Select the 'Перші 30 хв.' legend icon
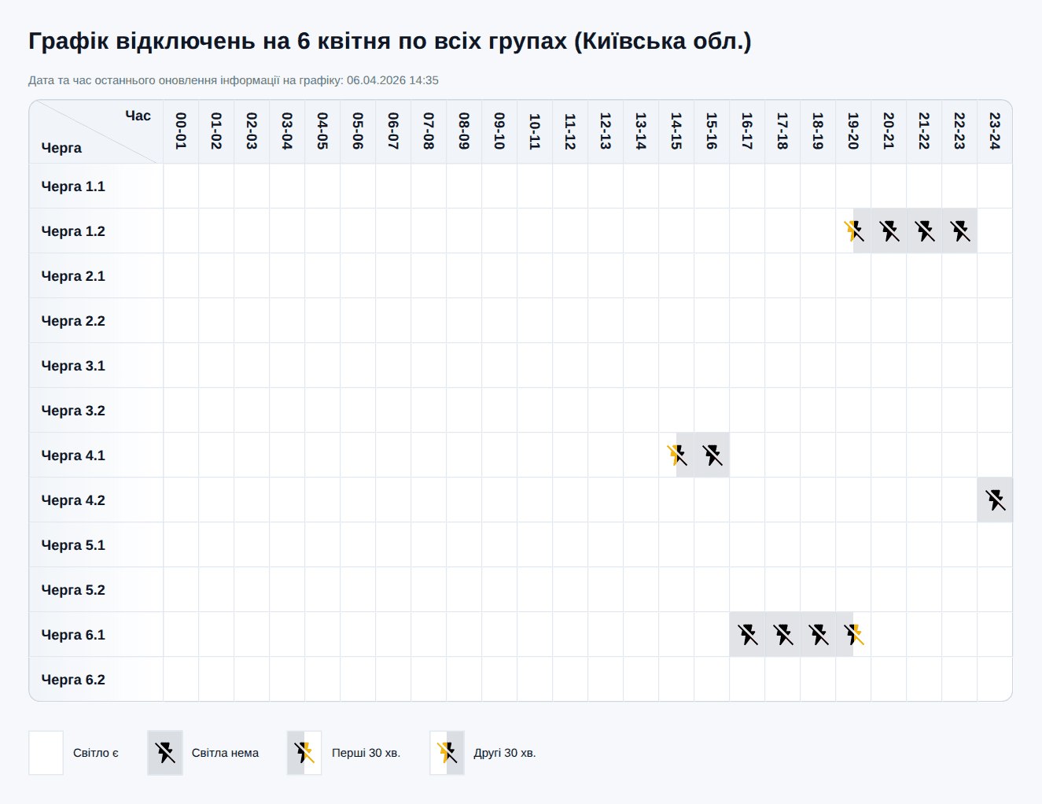Screen dimensions: 1042x804 (x=304, y=753)
